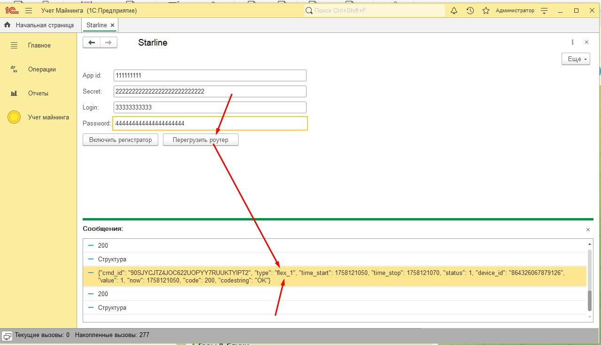Viewport: 601px width, 345px height.
Task: Click the notifications bell icon
Action: 454,10
